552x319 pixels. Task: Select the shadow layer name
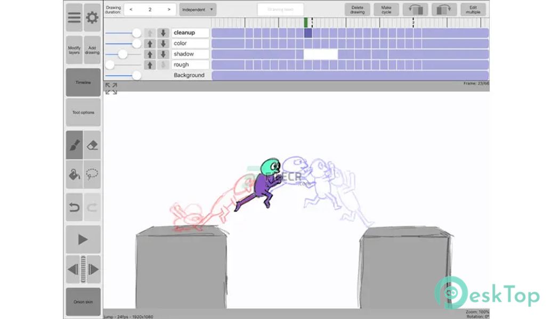click(x=190, y=54)
